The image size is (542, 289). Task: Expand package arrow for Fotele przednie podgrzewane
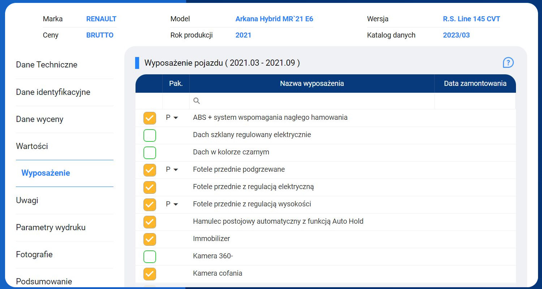pyautogui.click(x=176, y=170)
